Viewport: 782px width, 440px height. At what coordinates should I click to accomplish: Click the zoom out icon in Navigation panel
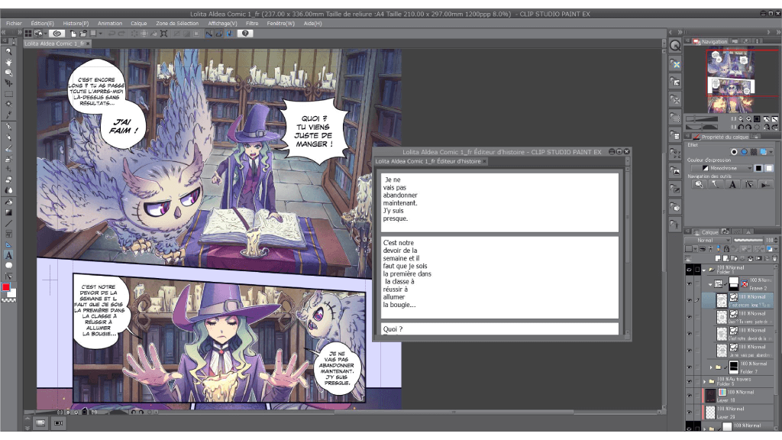point(741,119)
